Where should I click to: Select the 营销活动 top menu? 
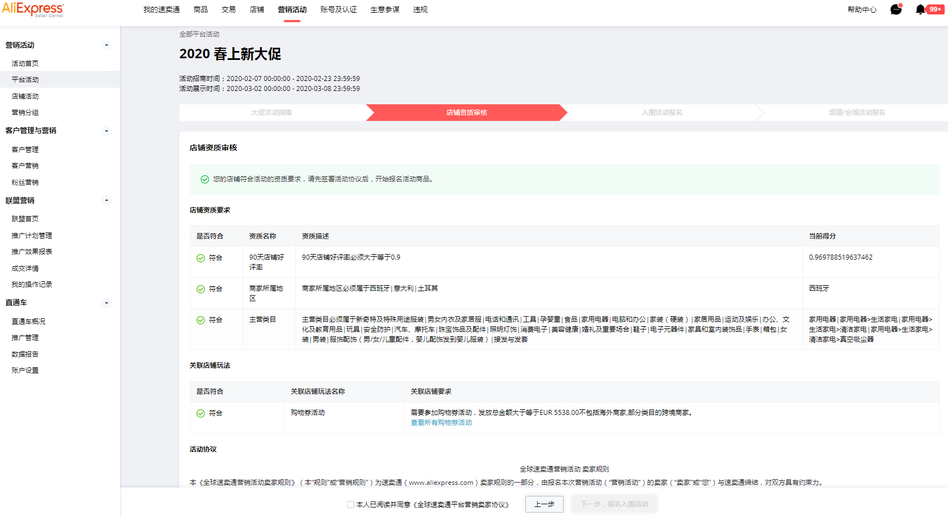(x=292, y=9)
